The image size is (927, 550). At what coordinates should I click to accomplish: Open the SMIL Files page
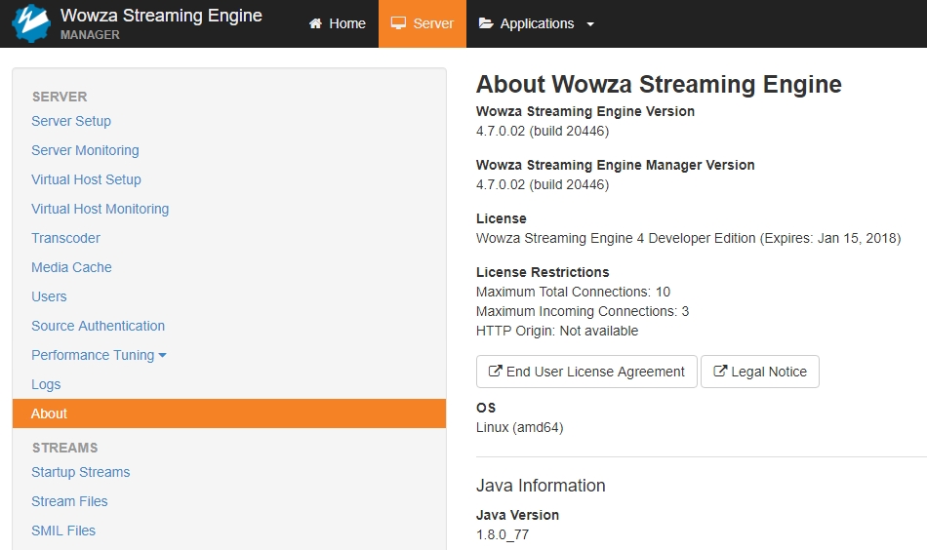pos(63,530)
